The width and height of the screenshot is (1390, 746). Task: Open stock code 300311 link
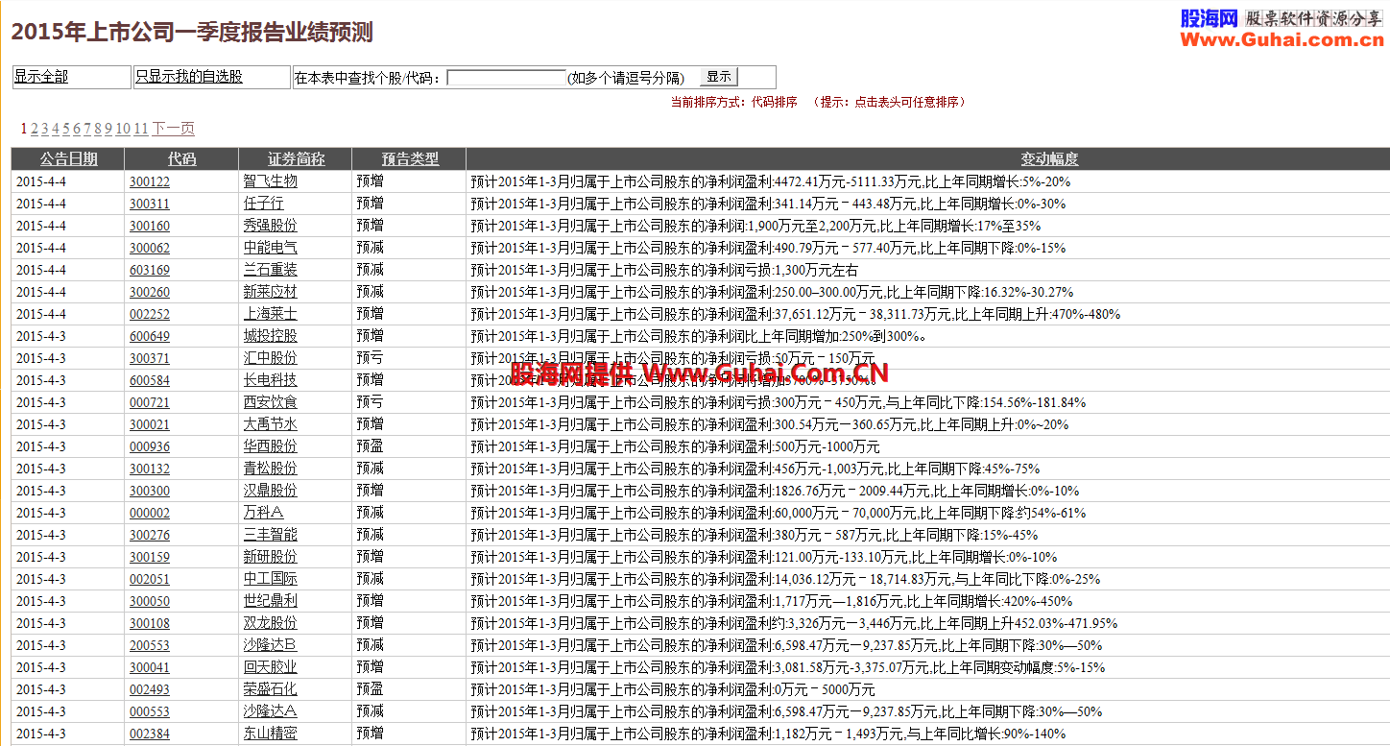[150, 204]
